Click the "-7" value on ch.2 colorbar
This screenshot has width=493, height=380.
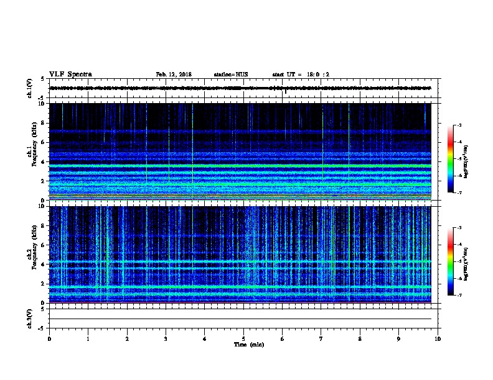pyautogui.click(x=459, y=295)
